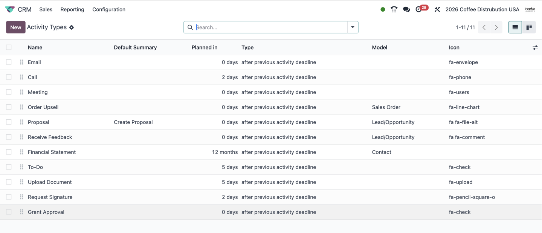The width and height of the screenshot is (542, 233).
Task: Open the VoIP phone dialer icon
Action: click(x=394, y=9)
